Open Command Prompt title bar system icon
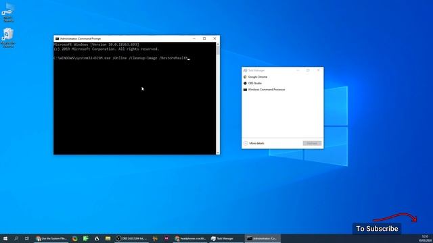Image resolution: width=433 pixels, height=243 pixels. tap(57, 39)
